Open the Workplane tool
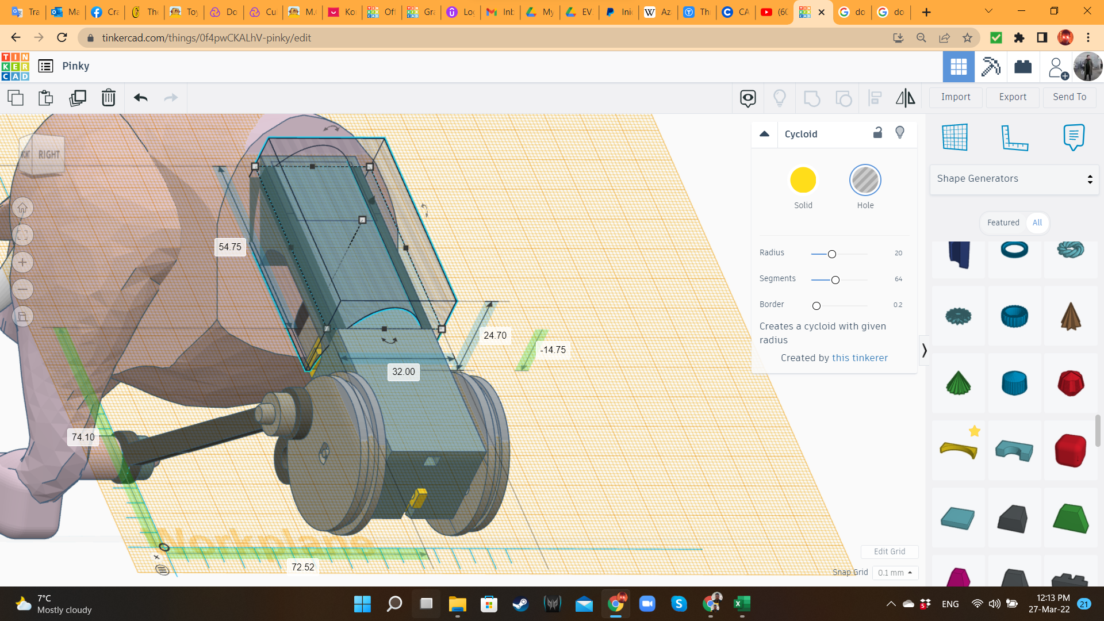Viewport: 1104px width, 621px height. point(954,137)
